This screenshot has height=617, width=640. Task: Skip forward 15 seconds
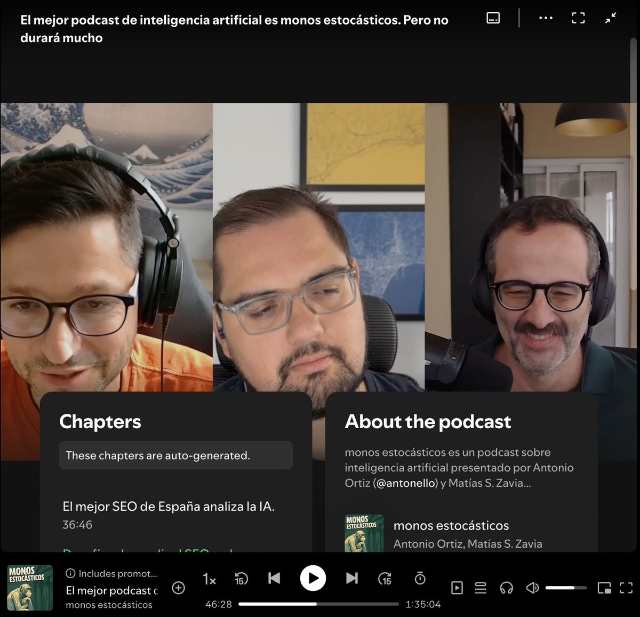(385, 579)
